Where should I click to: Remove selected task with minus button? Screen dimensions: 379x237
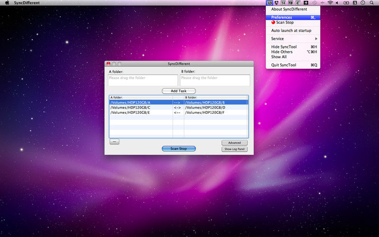click(x=114, y=142)
